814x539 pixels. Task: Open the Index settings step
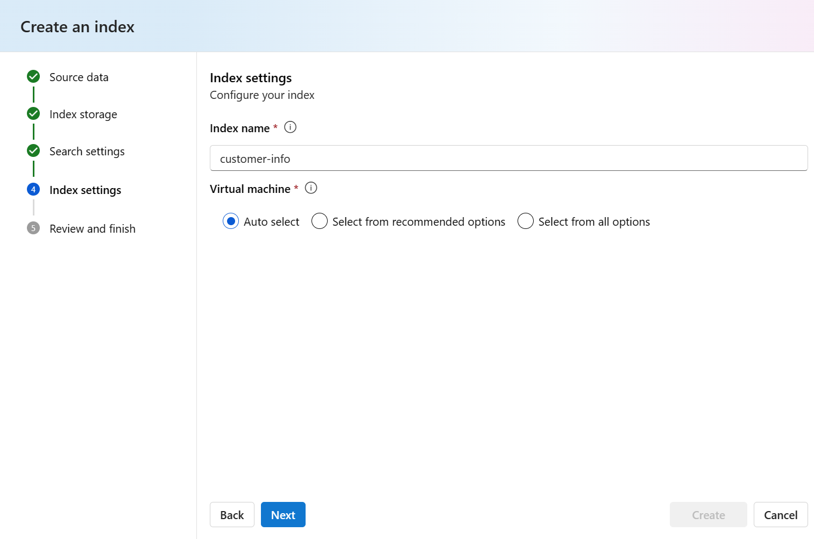pyautogui.click(x=86, y=190)
